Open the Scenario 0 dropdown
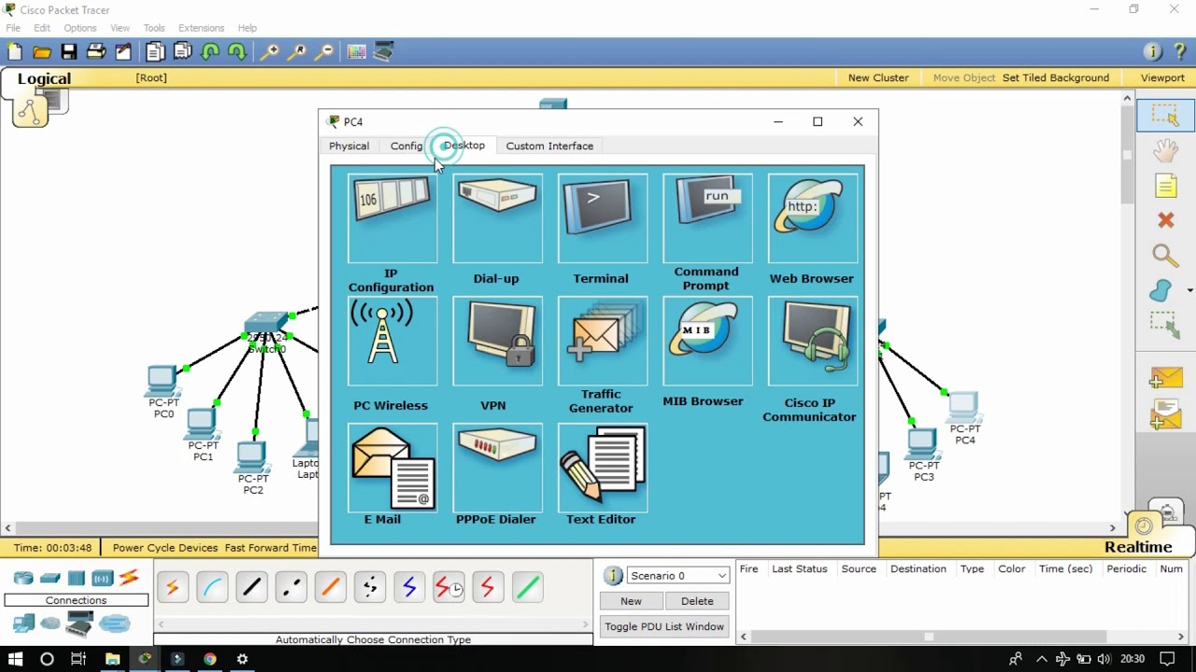The width and height of the screenshot is (1196, 672). [677, 576]
